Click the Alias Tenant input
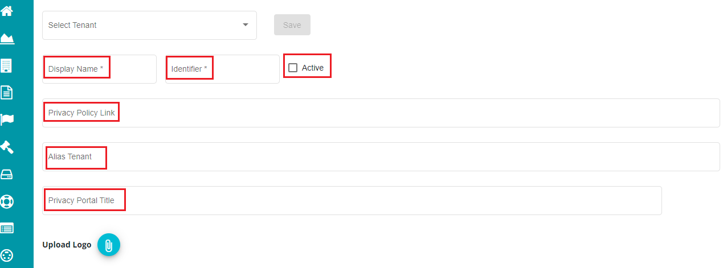Viewport: 723px width, 268px height. [x=381, y=156]
